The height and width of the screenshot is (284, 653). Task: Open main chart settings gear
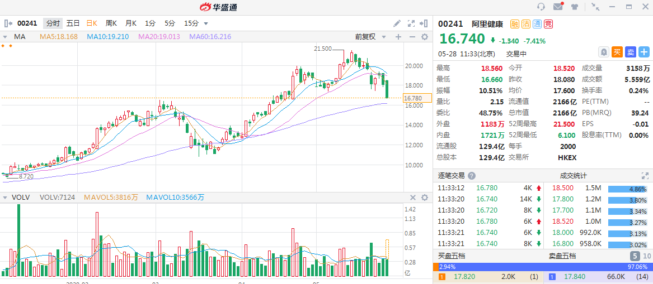424,37
